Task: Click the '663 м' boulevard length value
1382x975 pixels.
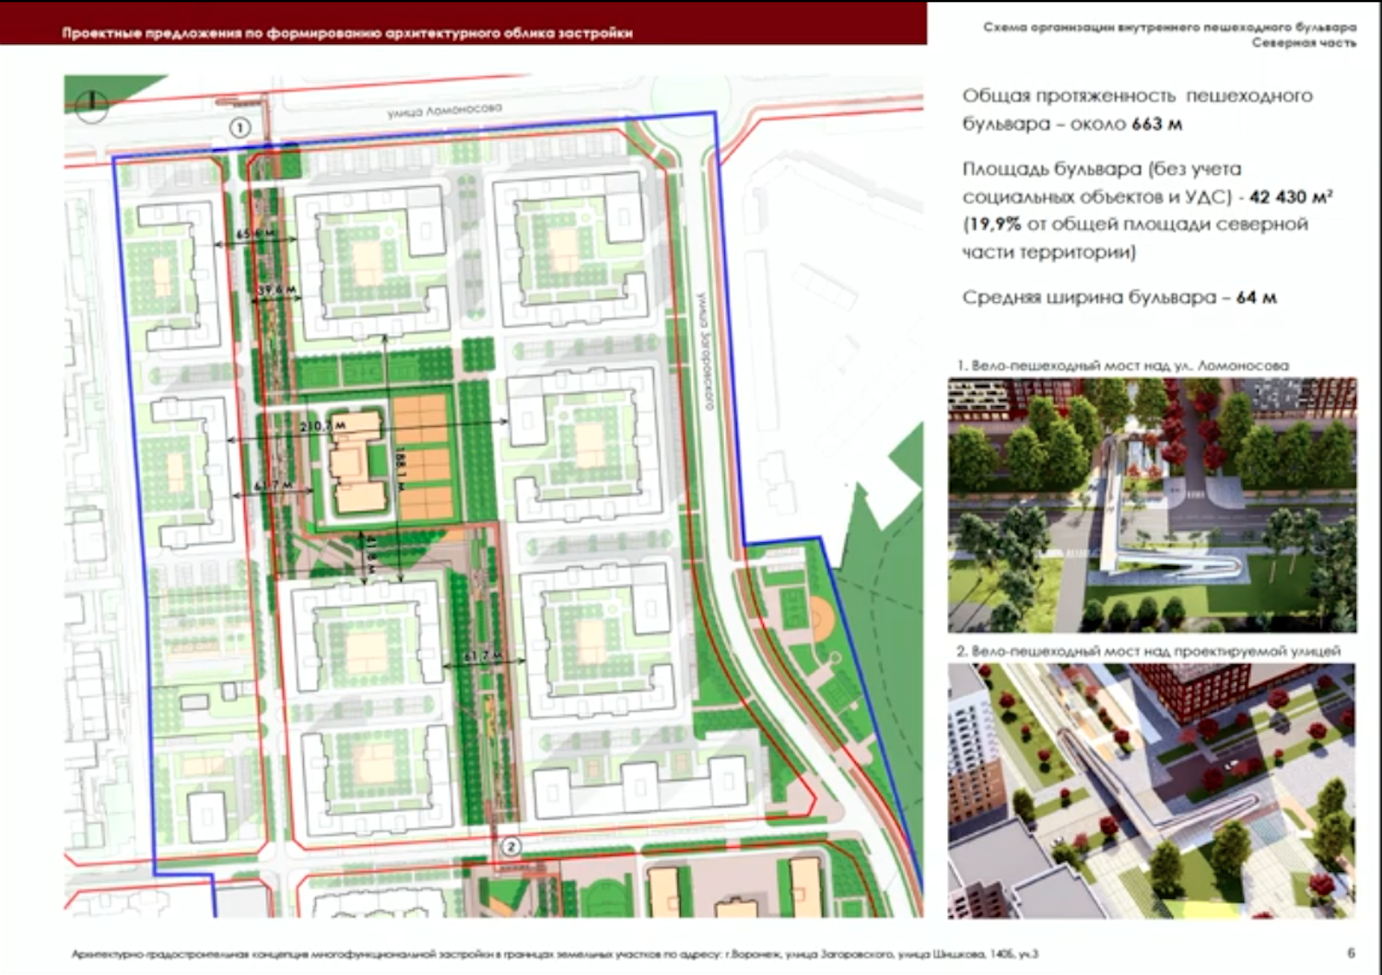Action: pyautogui.click(x=1156, y=123)
